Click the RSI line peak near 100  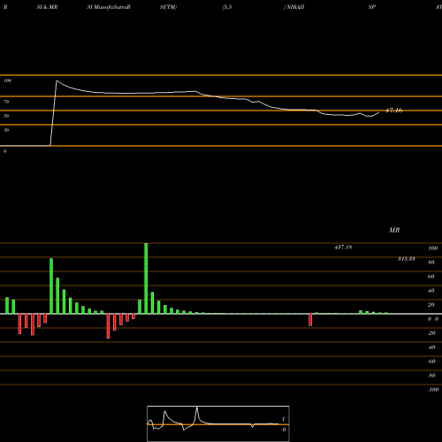point(57,80)
